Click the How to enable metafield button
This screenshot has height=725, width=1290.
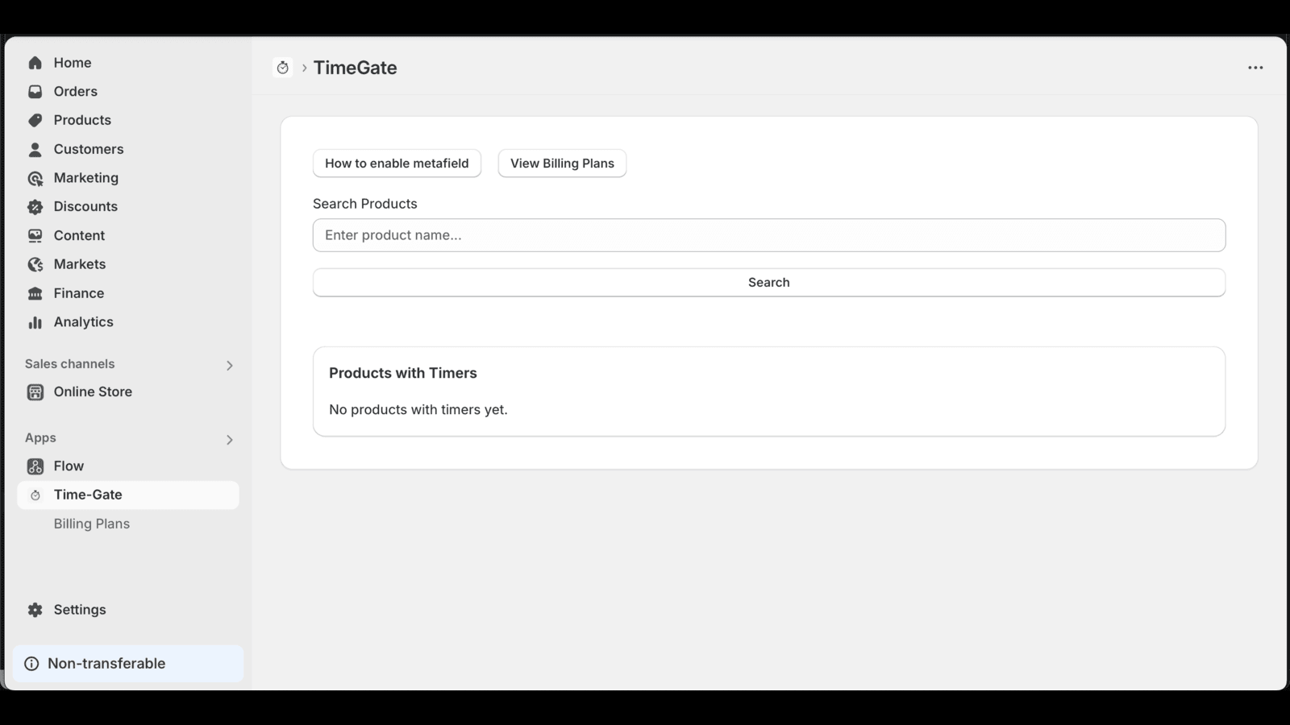(397, 164)
